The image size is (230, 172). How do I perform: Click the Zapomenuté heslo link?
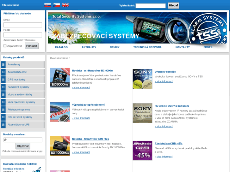[x=14, y=40]
